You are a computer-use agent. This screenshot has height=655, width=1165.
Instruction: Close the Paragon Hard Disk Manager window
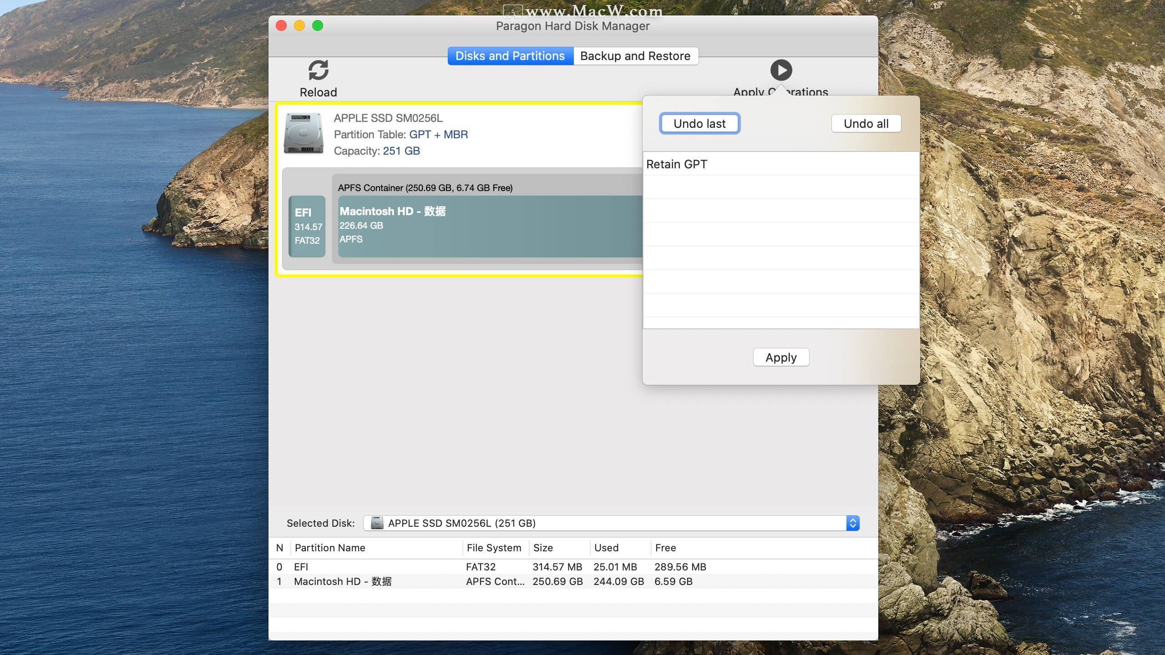(x=281, y=26)
